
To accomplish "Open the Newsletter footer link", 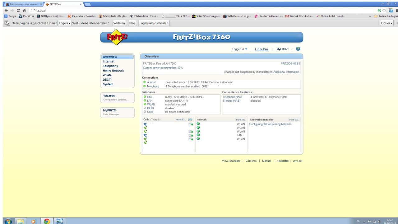I will click(283, 161).
